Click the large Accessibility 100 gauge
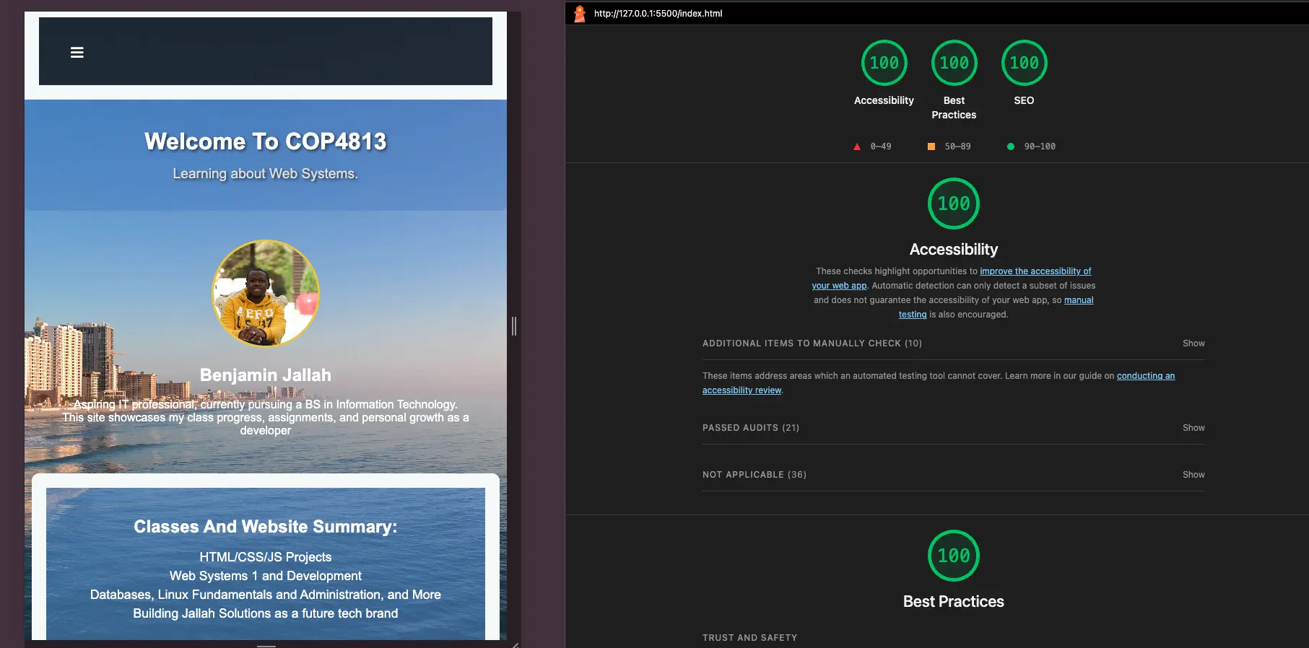Image resolution: width=1309 pixels, height=648 pixels. 953,203
